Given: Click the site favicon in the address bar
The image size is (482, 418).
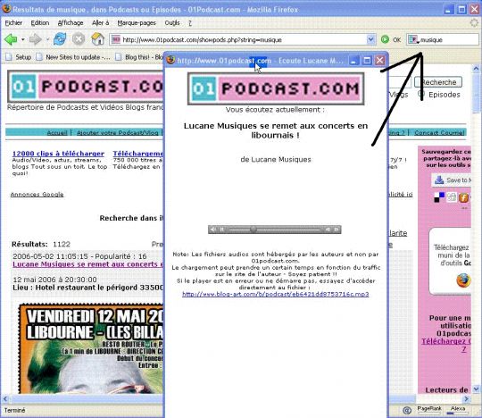Looking at the screenshot, I should [x=116, y=39].
